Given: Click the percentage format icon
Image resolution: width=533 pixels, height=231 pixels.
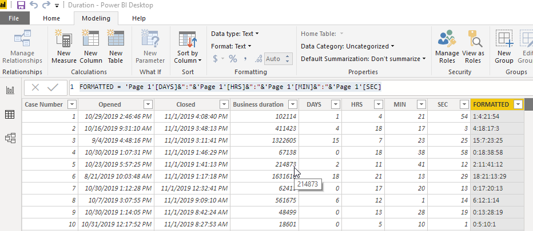Looking at the screenshot, I should (x=233, y=59).
